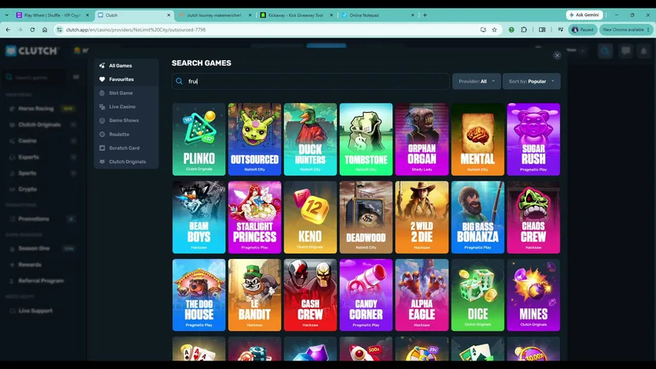Open the 2 Wild 2 Die game
The width and height of the screenshot is (656, 369).
click(x=421, y=217)
